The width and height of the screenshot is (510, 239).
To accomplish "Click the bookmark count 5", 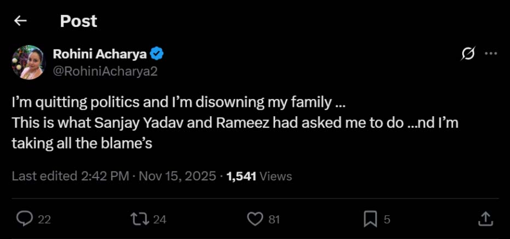I will (387, 219).
